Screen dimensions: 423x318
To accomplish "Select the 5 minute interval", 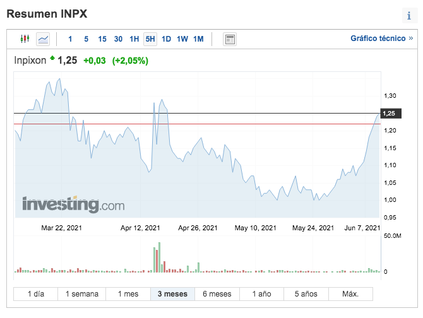I will pos(86,39).
